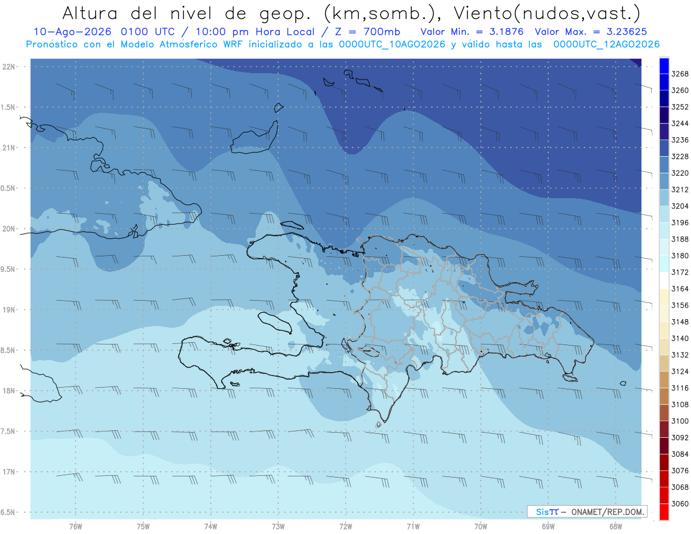
Task: Click the latitude axis label 1.5N
Action: click(x=8, y=107)
